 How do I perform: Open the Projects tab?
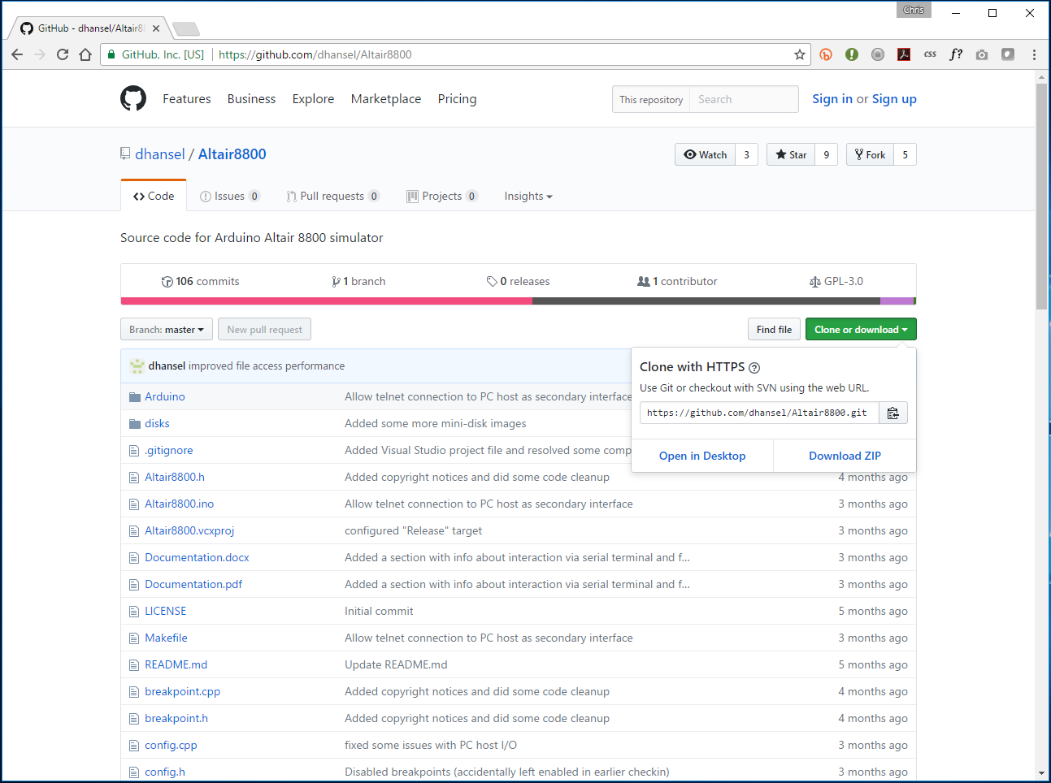442,196
